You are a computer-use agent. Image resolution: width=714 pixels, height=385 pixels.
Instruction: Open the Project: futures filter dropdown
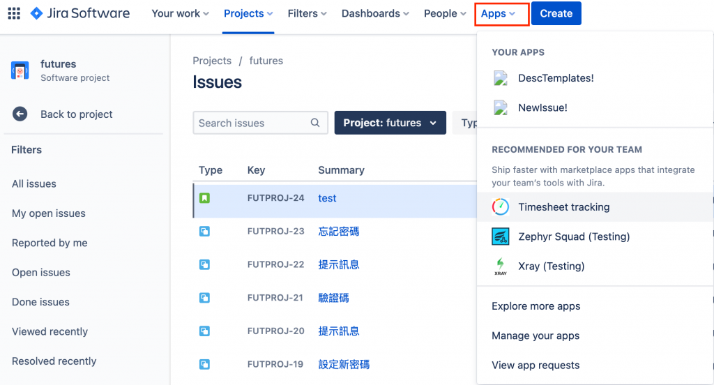(x=390, y=123)
